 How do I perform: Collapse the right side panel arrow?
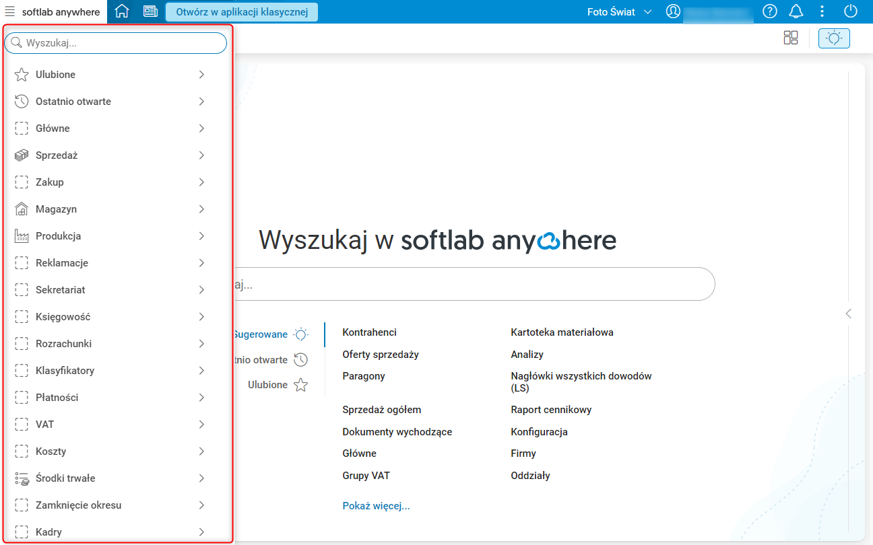[848, 314]
